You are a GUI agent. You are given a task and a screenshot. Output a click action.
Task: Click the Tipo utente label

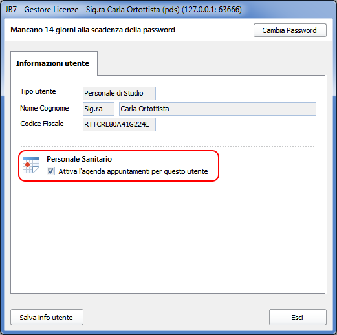(x=38, y=91)
